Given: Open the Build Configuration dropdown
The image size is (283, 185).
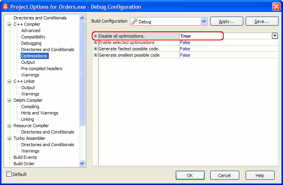Looking at the screenshot, I should (x=204, y=21).
